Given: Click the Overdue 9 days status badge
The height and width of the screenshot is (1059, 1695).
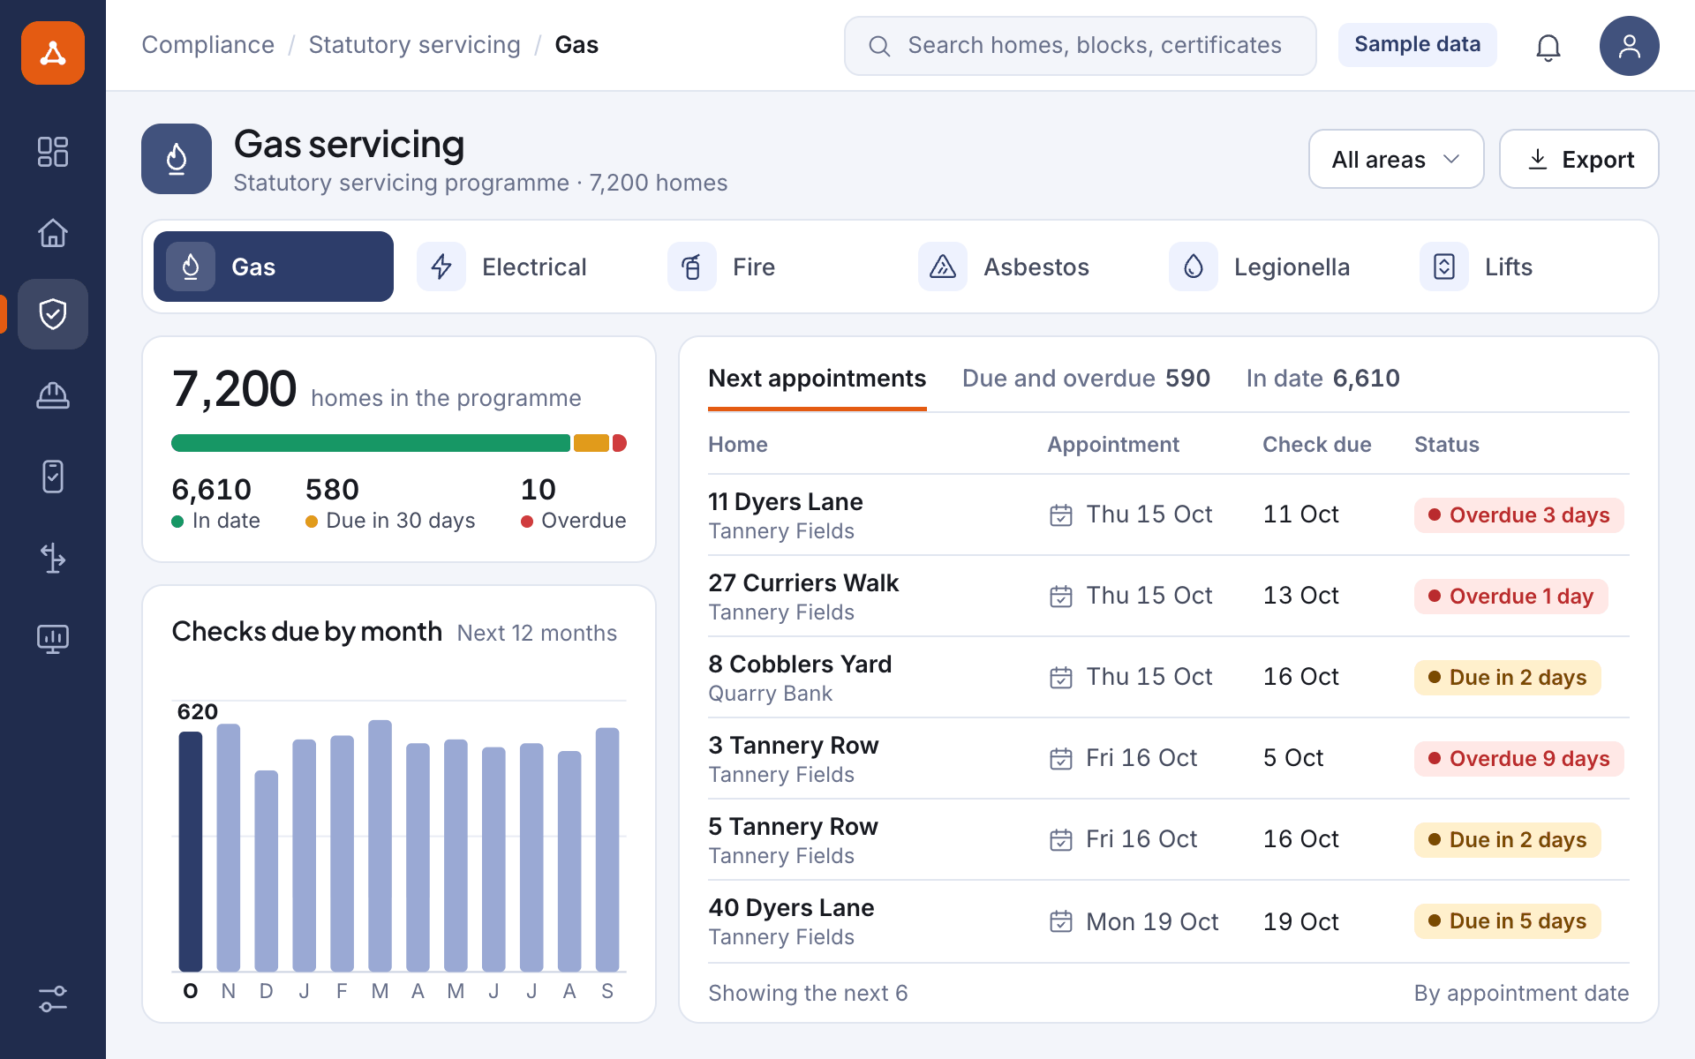Looking at the screenshot, I should 1518,759.
